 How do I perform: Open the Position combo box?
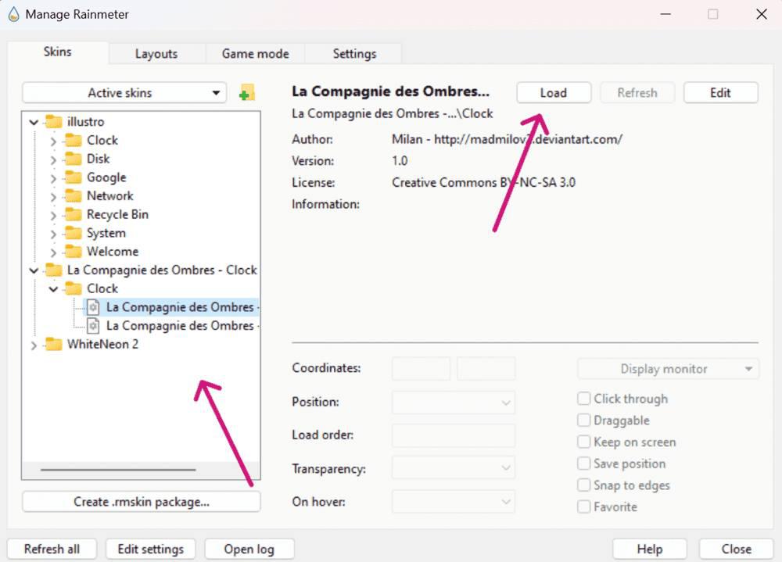coord(454,403)
